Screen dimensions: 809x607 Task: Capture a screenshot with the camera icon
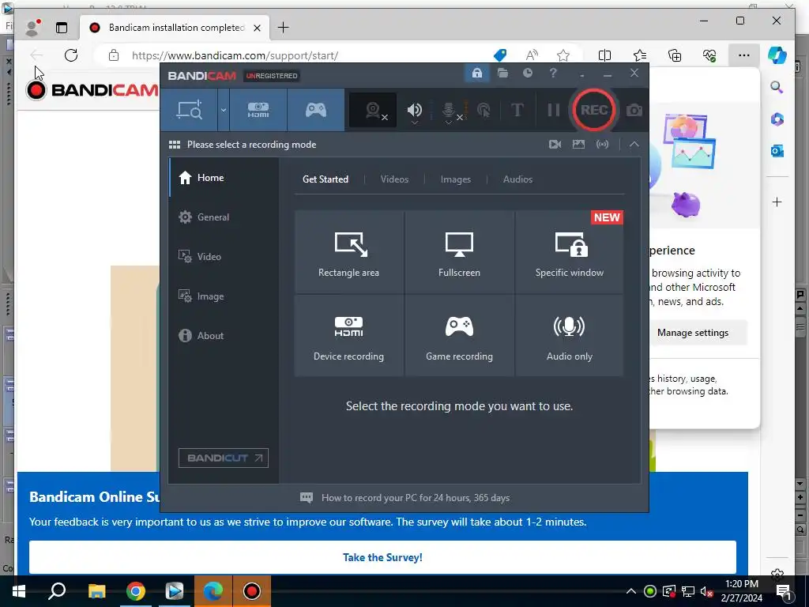tap(634, 110)
